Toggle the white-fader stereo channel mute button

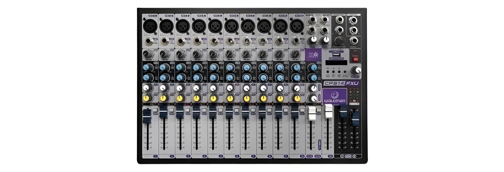318,110
